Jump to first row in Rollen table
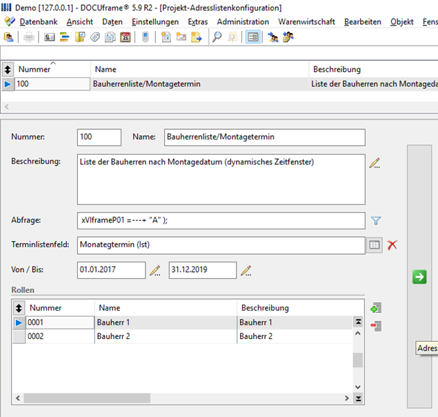The width and height of the screenshot is (438, 417). click(x=358, y=322)
